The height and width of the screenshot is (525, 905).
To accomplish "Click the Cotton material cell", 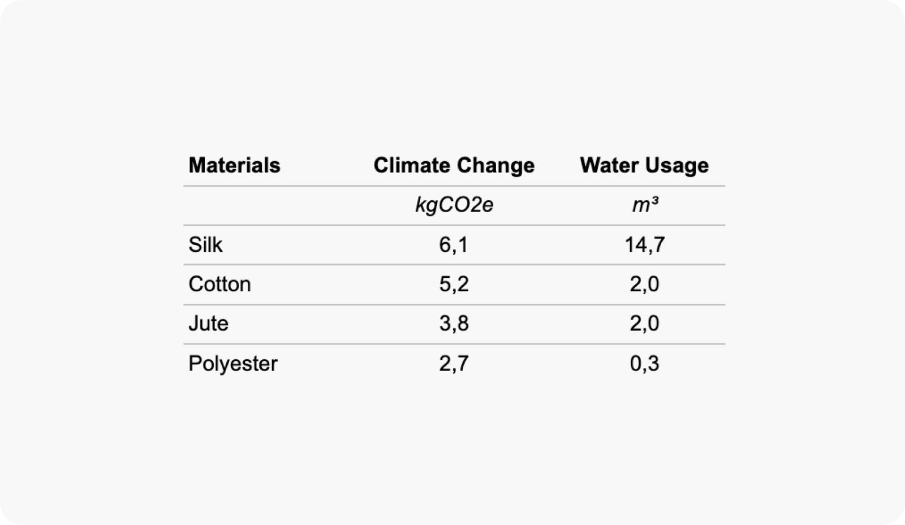I will click(x=219, y=284).
